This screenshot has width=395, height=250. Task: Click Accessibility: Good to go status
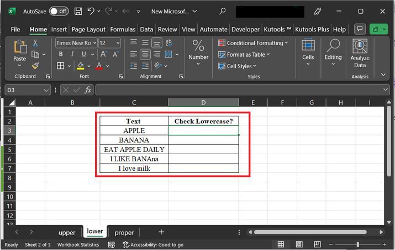(153, 244)
